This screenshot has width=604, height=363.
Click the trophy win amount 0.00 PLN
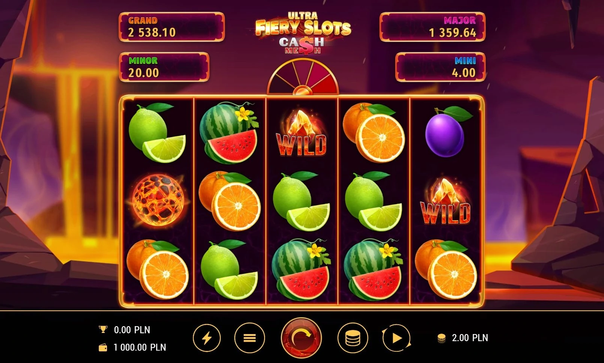tap(132, 330)
